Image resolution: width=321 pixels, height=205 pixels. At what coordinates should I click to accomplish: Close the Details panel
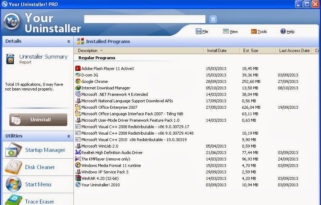tap(69, 41)
